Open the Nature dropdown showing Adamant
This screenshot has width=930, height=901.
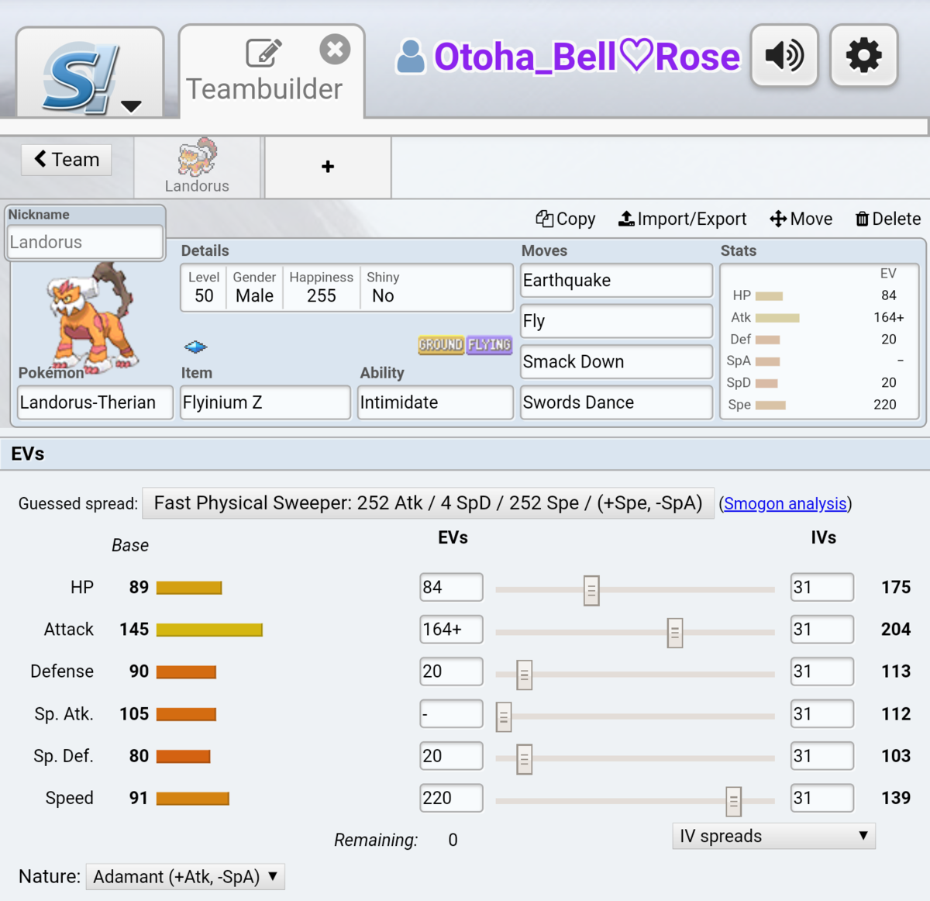tap(185, 877)
